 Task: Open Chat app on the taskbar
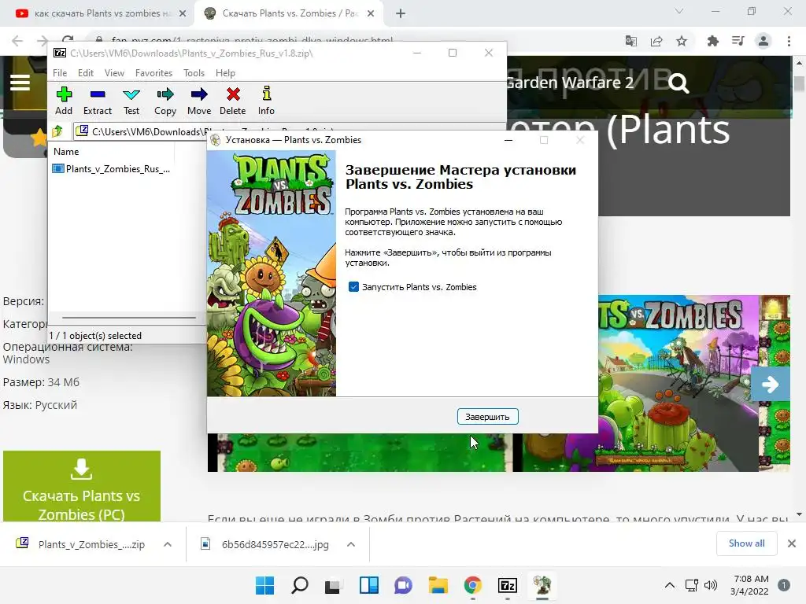tap(404, 585)
